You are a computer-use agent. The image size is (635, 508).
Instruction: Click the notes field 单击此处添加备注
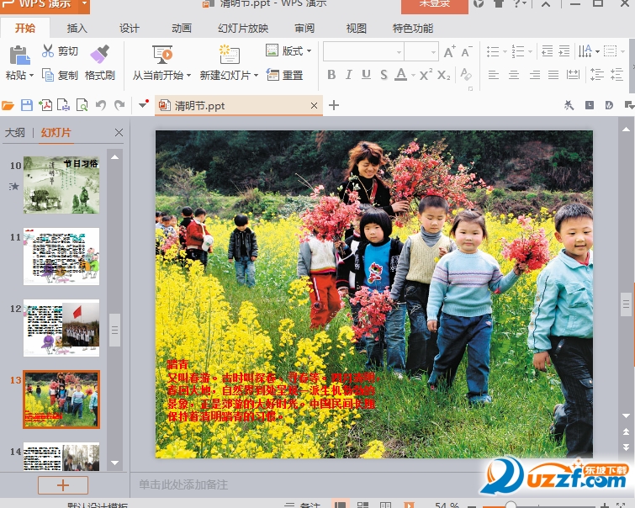pyautogui.click(x=183, y=484)
